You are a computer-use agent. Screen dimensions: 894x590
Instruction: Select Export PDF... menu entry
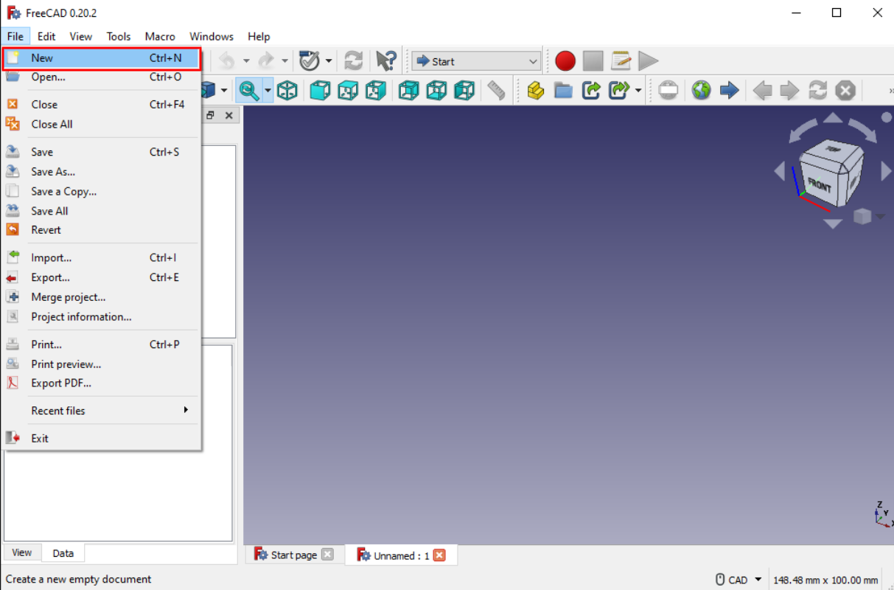[x=61, y=383]
